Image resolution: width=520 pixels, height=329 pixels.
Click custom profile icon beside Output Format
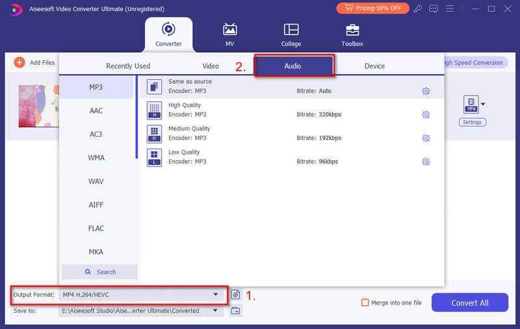pyautogui.click(x=236, y=295)
